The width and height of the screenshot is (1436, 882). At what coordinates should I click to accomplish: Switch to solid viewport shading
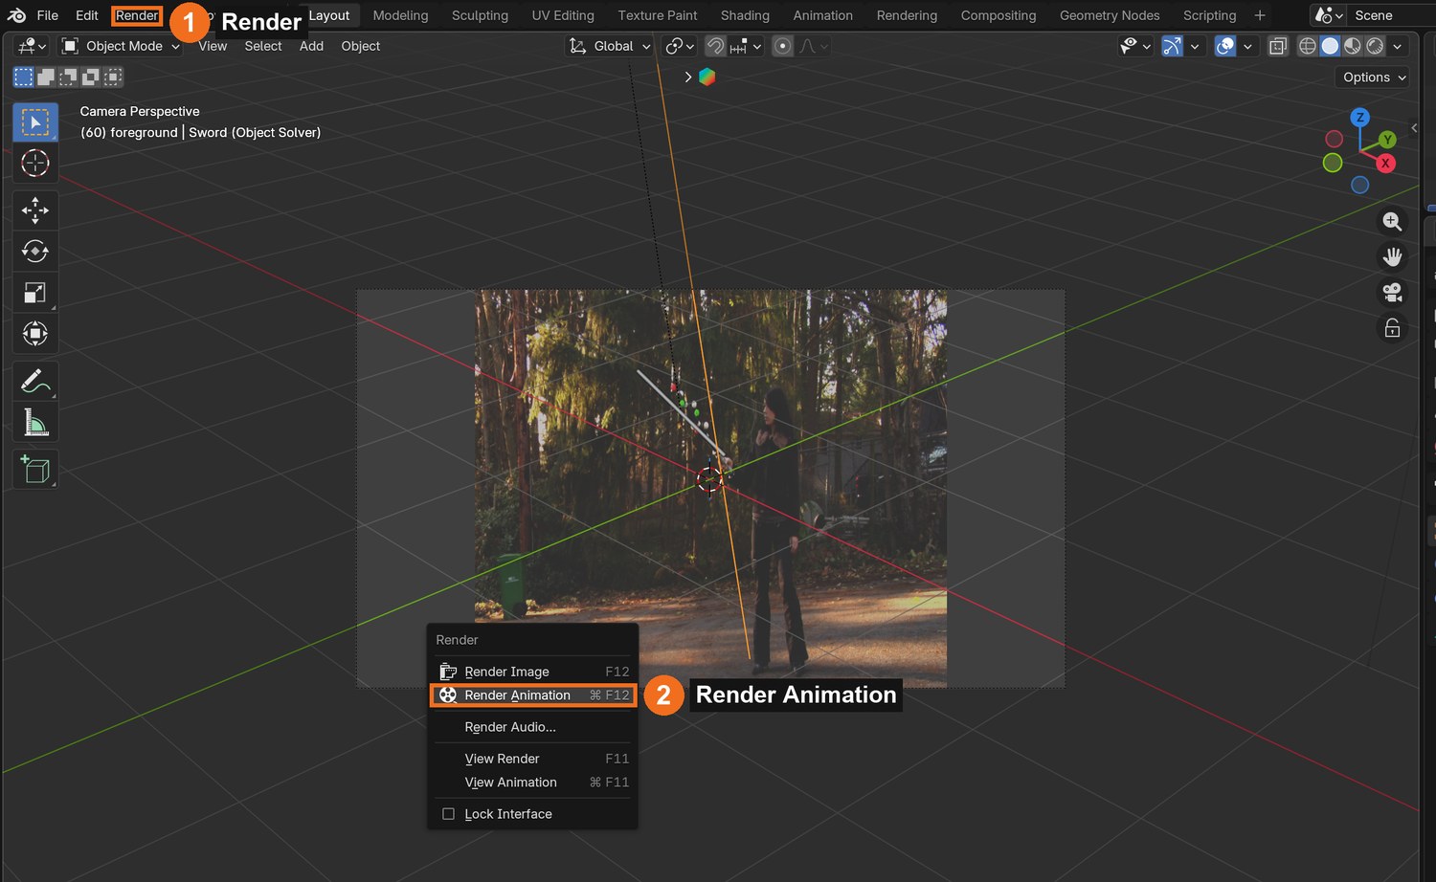[1330, 46]
